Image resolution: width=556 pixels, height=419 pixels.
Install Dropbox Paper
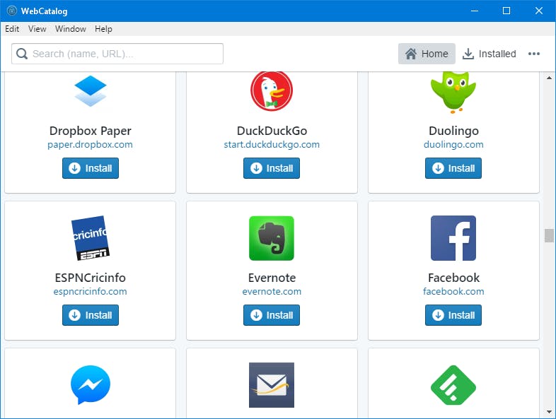click(91, 168)
